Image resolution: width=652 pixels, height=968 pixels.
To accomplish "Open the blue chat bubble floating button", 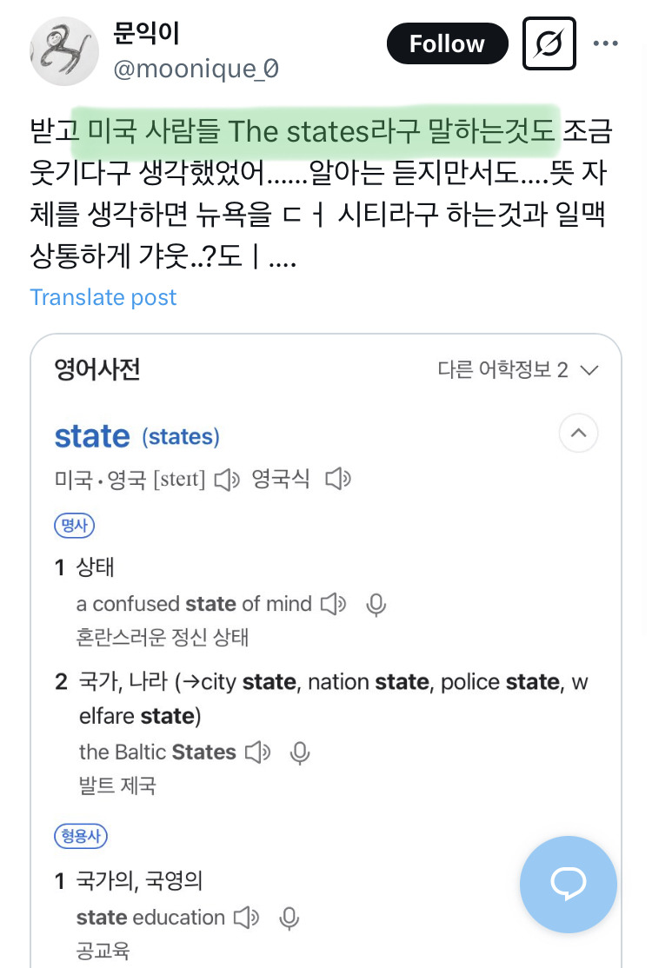I will tap(568, 884).
